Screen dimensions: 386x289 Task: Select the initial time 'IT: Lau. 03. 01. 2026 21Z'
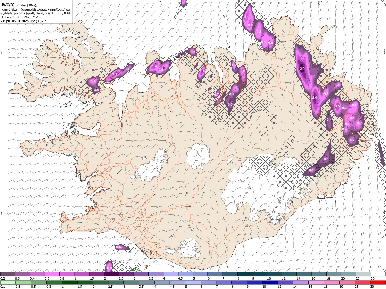coord(19,17)
